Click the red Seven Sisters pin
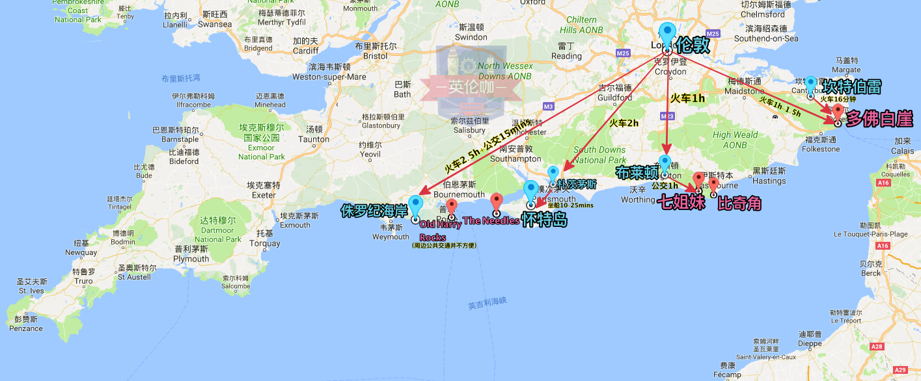 click(x=699, y=180)
